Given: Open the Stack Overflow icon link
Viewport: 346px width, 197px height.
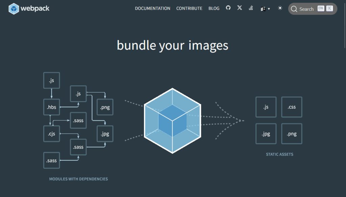Looking at the screenshot, I should pos(251,8).
